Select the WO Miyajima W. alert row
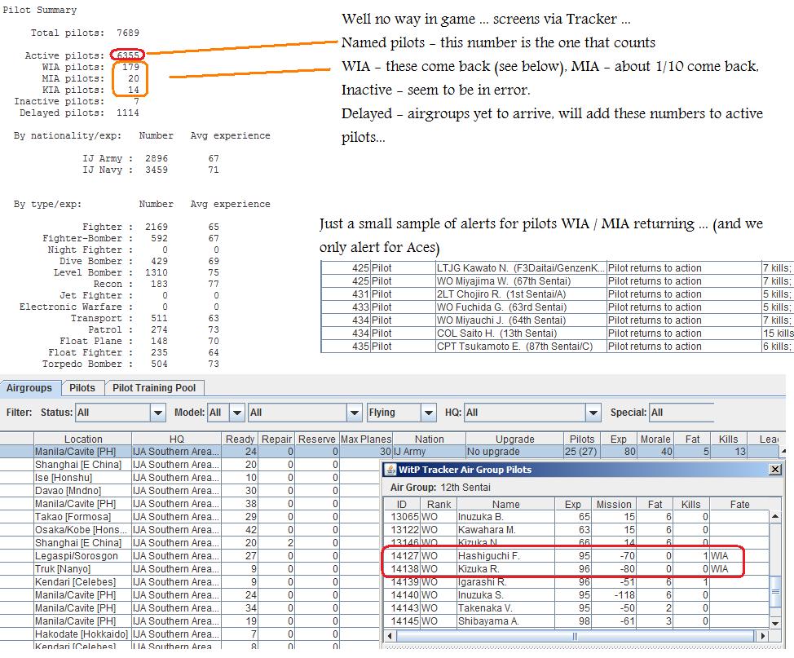Image resolution: width=794 pixels, height=658 pixels. coord(557,281)
